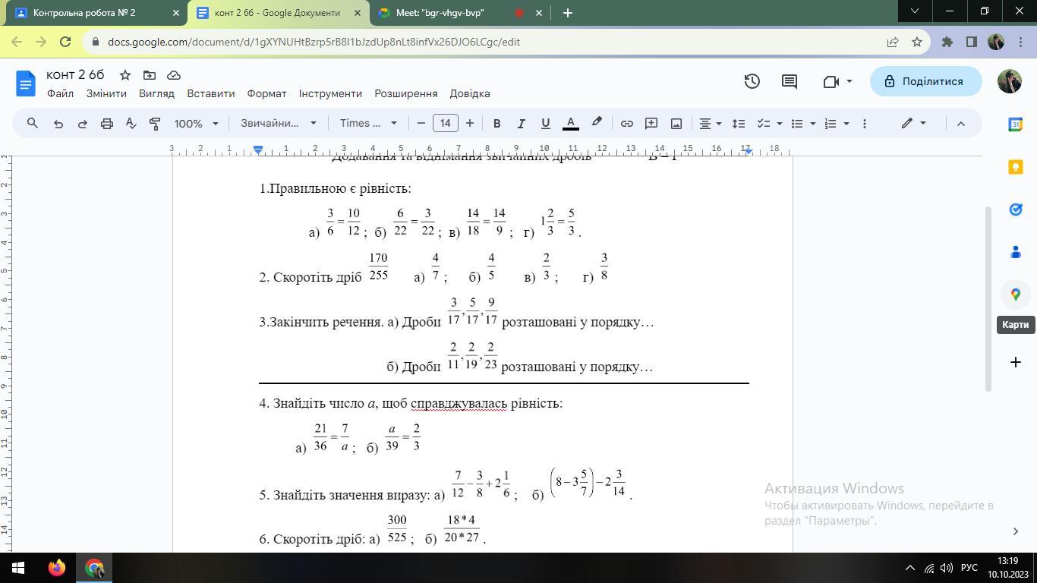Open Google Maps side panel
1037x583 pixels.
(x=1016, y=295)
